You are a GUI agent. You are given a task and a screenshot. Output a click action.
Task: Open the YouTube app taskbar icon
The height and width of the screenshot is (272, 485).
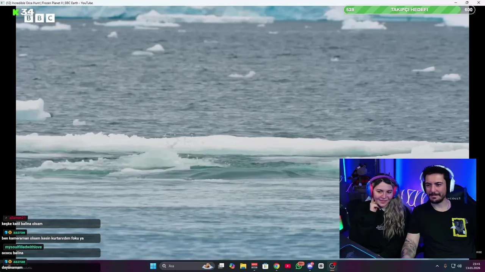pyautogui.click(x=288, y=266)
